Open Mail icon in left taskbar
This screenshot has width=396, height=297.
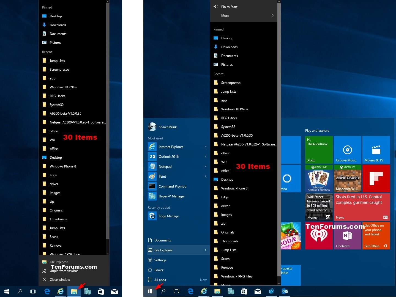(x=114, y=291)
